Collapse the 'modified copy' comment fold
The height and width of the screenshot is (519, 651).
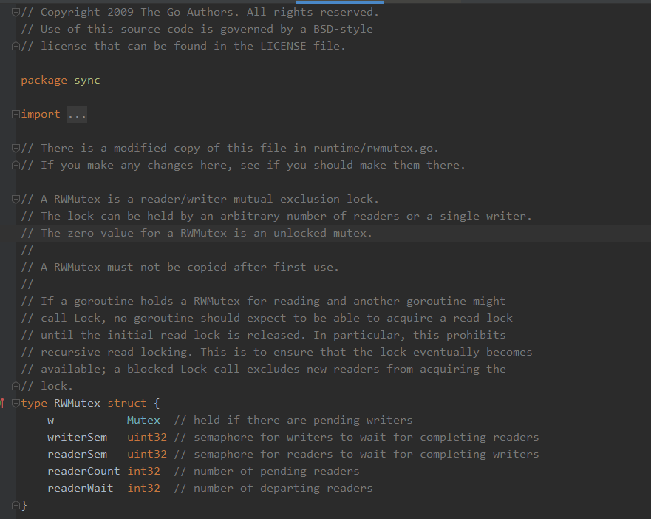pyautogui.click(x=16, y=148)
